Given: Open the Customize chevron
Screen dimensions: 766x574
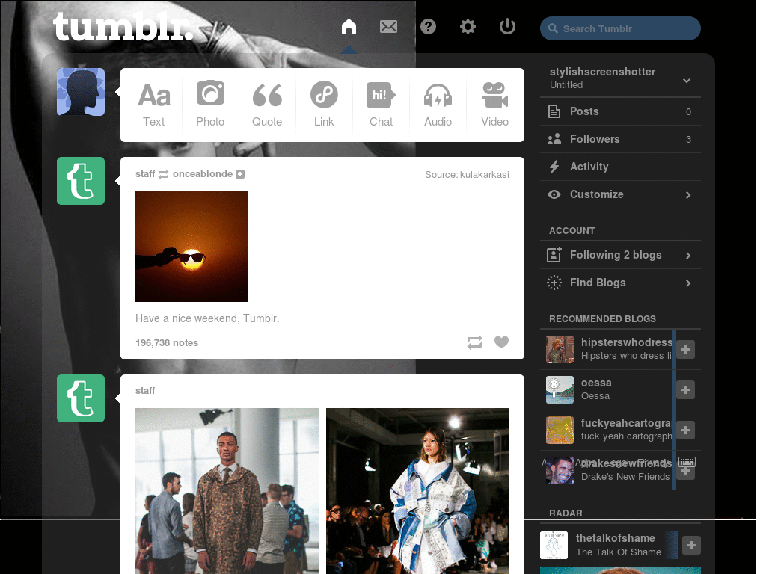Looking at the screenshot, I should [x=688, y=195].
